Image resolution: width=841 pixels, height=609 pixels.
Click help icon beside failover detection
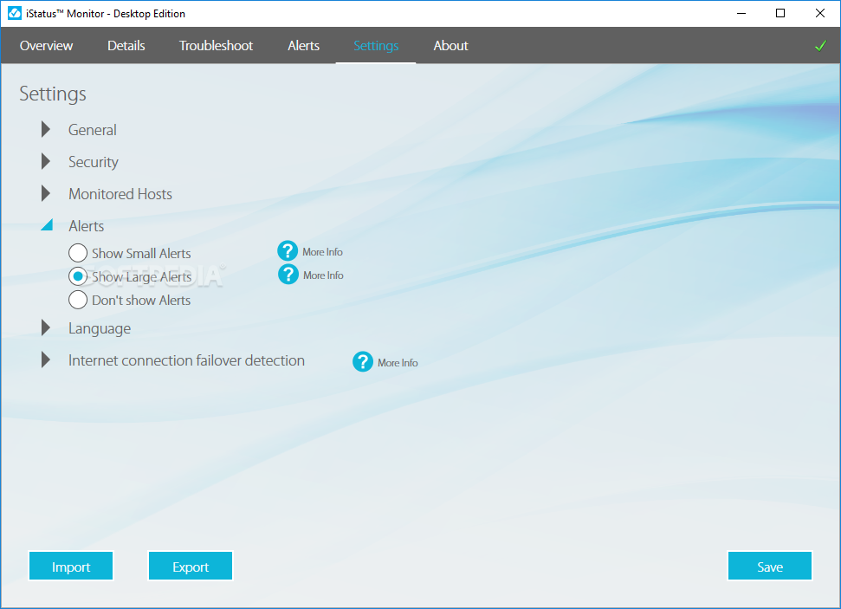point(363,361)
